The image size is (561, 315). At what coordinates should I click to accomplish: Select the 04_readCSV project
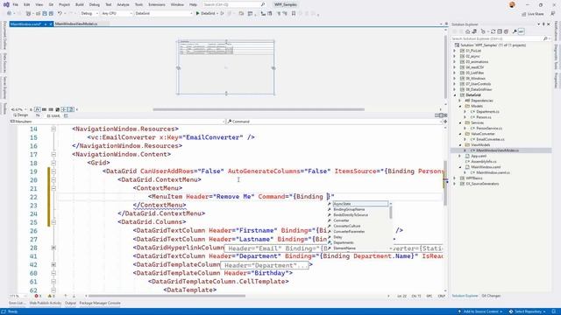click(475, 67)
